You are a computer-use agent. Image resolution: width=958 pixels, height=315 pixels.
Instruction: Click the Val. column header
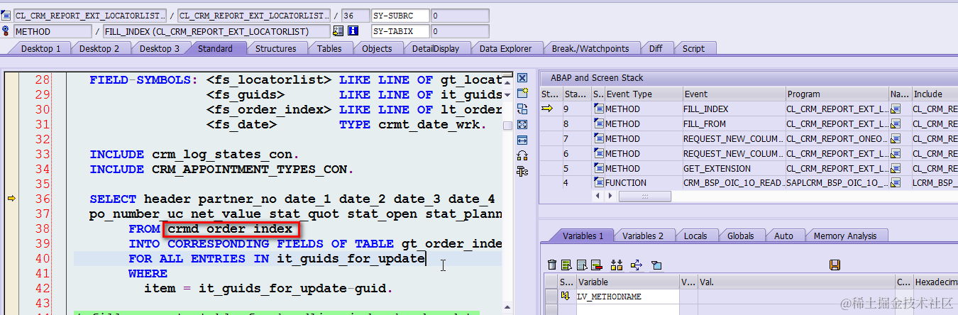(795, 282)
